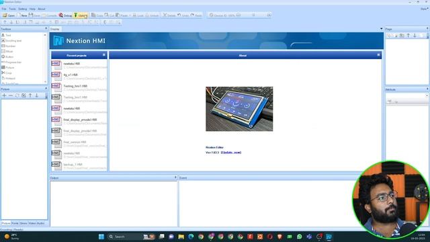This screenshot has height=242, width=430.
Task: Open the About panel menu icon
Action: [x=378, y=55]
